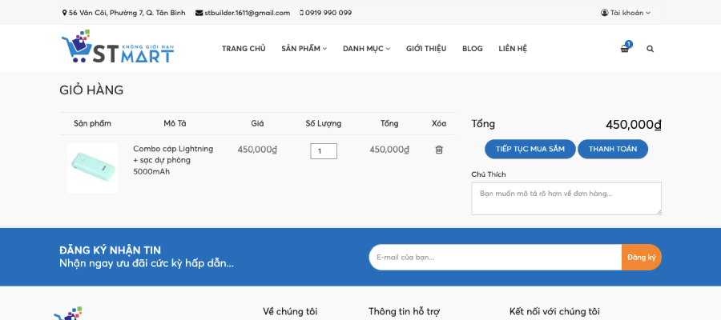The height and width of the screenshot is (320, 721).
Task: Click the Tổng column header in table
Action: (389, 123)
